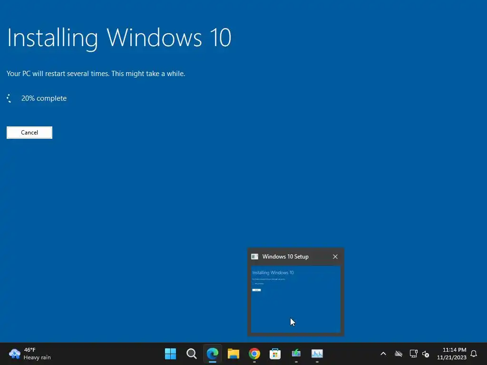The height and width of the screenshot is (365, 487).
Task: Click the Windows 10 Setup preview title
Action: pyautogui.click(x=285, y=257)
